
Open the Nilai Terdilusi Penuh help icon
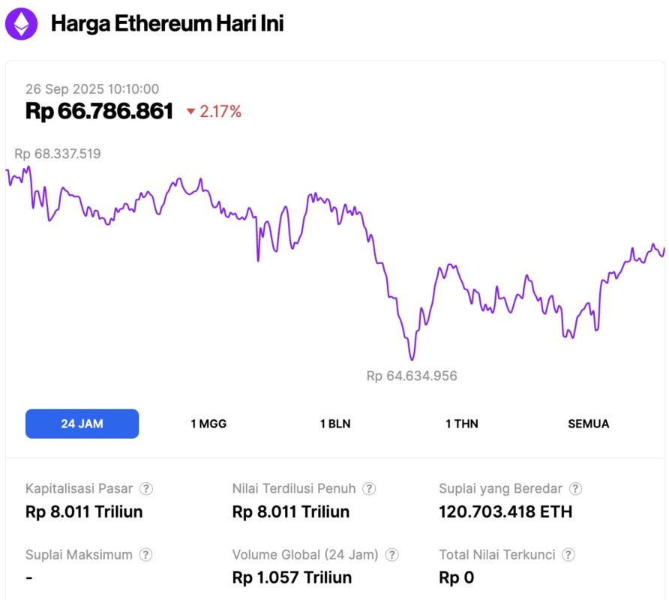pos(369,488)
